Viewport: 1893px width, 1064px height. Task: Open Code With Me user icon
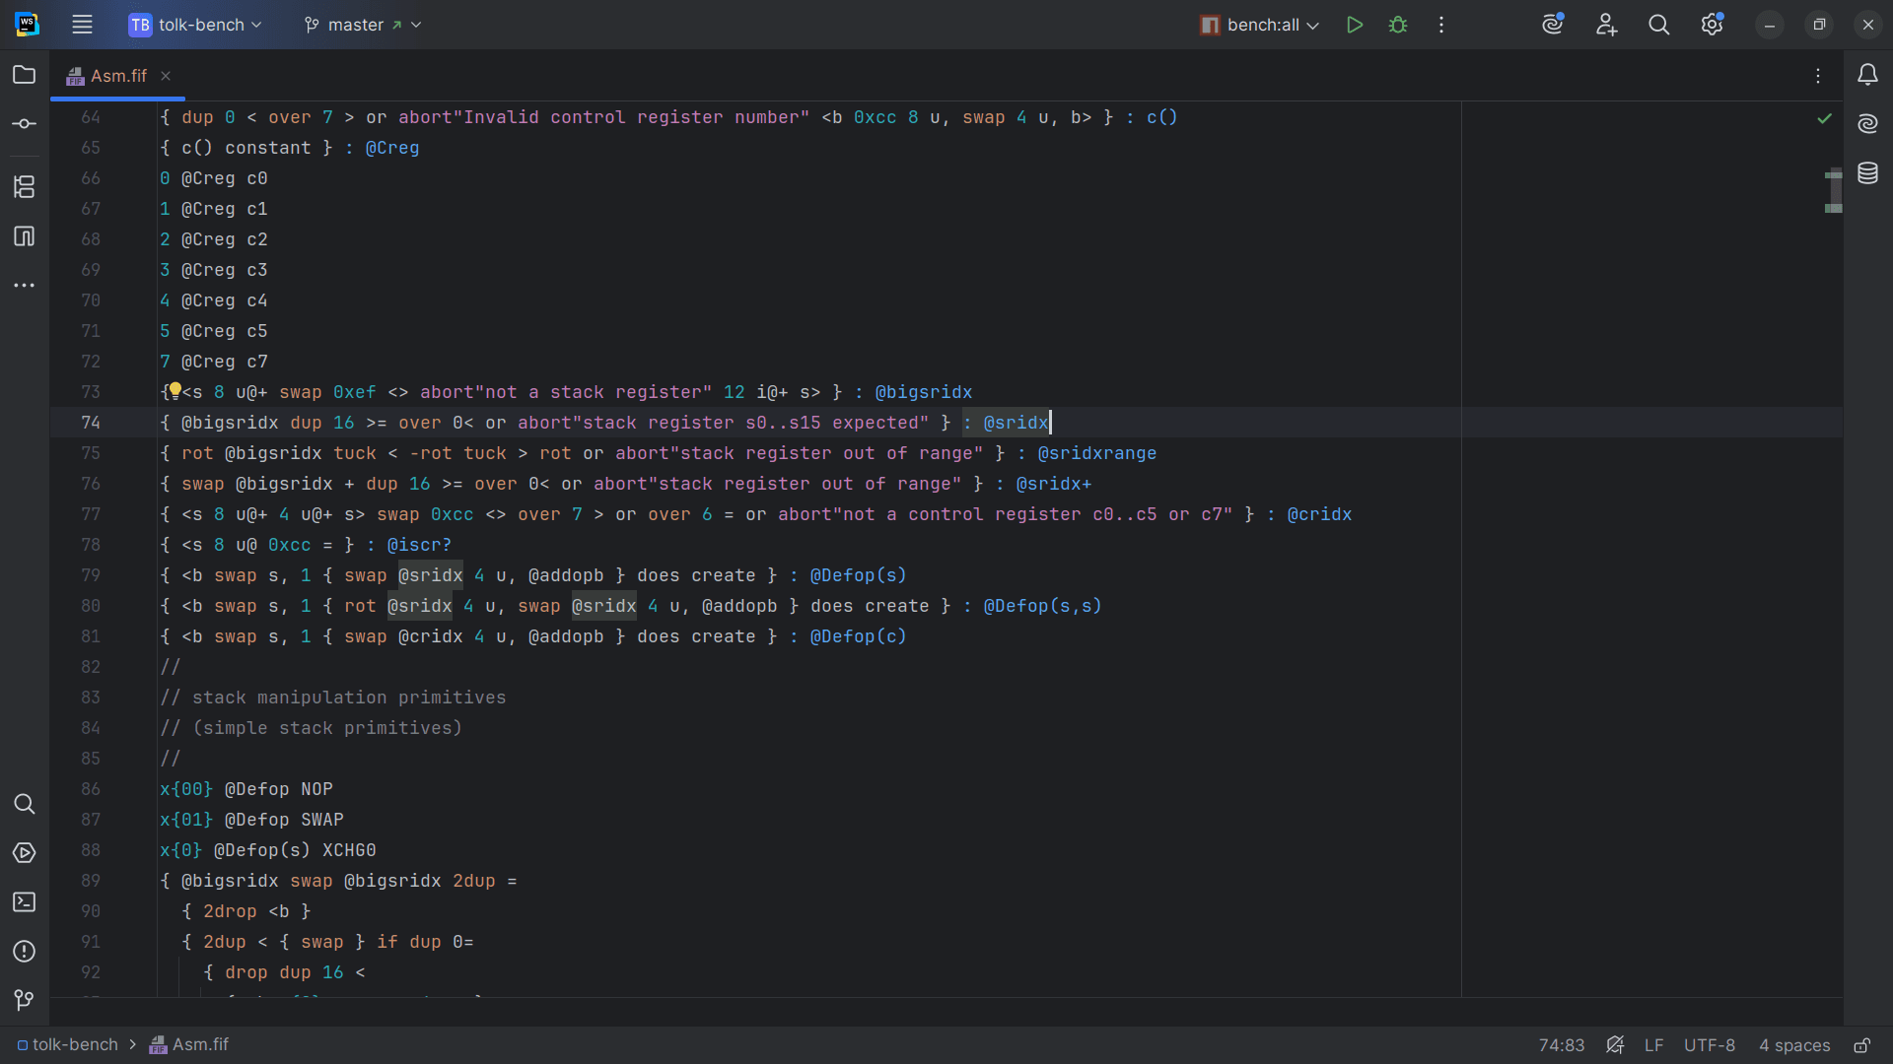(1606, 25)
